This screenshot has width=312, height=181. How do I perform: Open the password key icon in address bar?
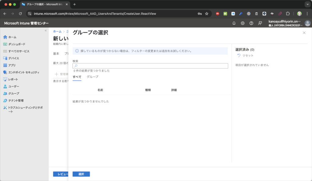click(200, 14)
